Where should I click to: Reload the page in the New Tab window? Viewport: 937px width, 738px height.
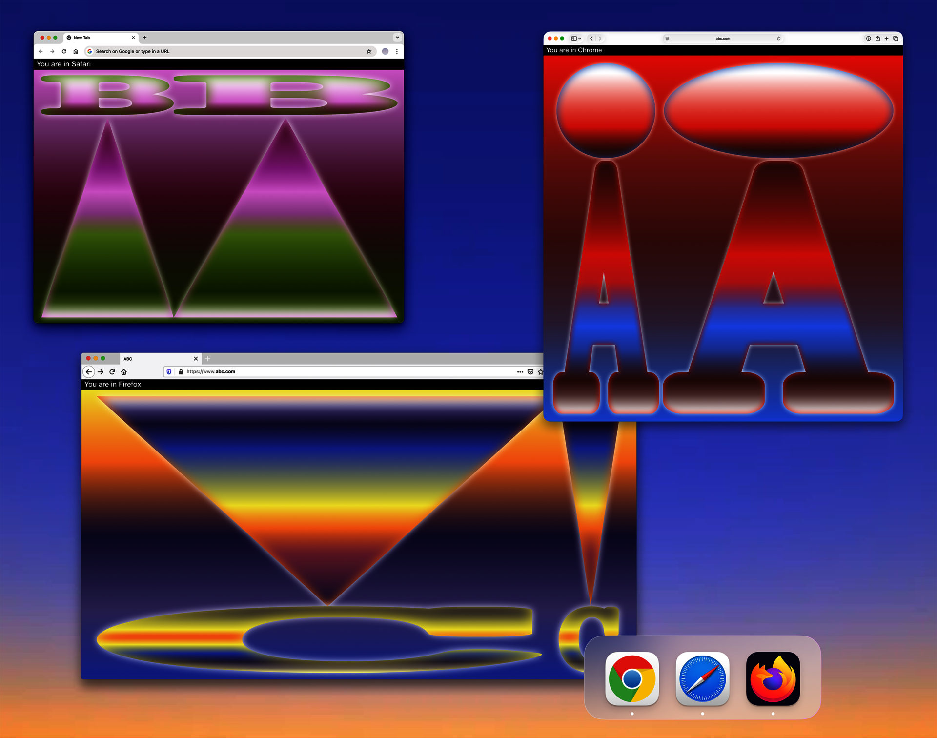[64, 51]
